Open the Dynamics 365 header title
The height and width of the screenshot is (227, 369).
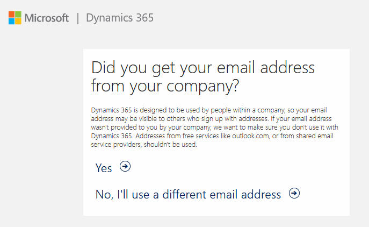120,18
